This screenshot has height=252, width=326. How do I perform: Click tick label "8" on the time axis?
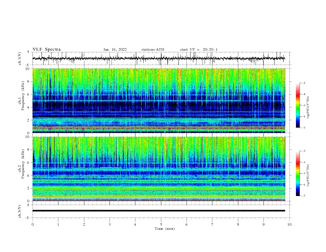(238, 224)
